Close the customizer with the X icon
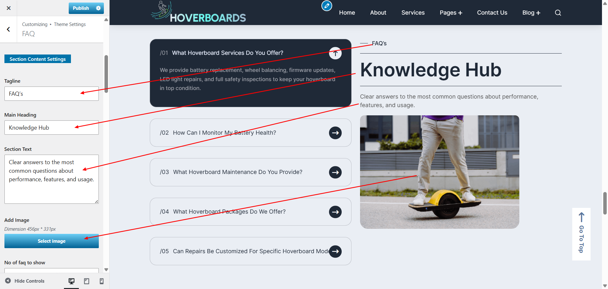This screenshot has height=289, width=608. click(9, 8)
